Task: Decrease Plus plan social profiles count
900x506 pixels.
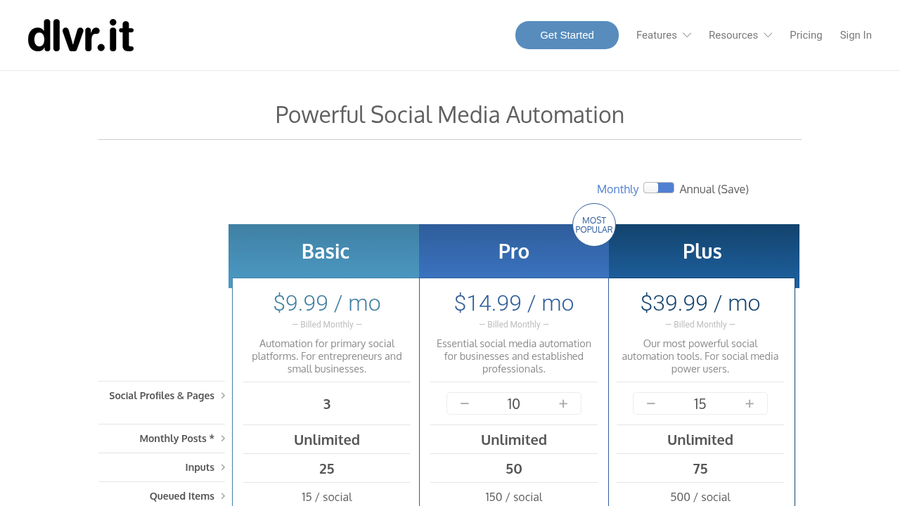Action: [x=651, y=403]
